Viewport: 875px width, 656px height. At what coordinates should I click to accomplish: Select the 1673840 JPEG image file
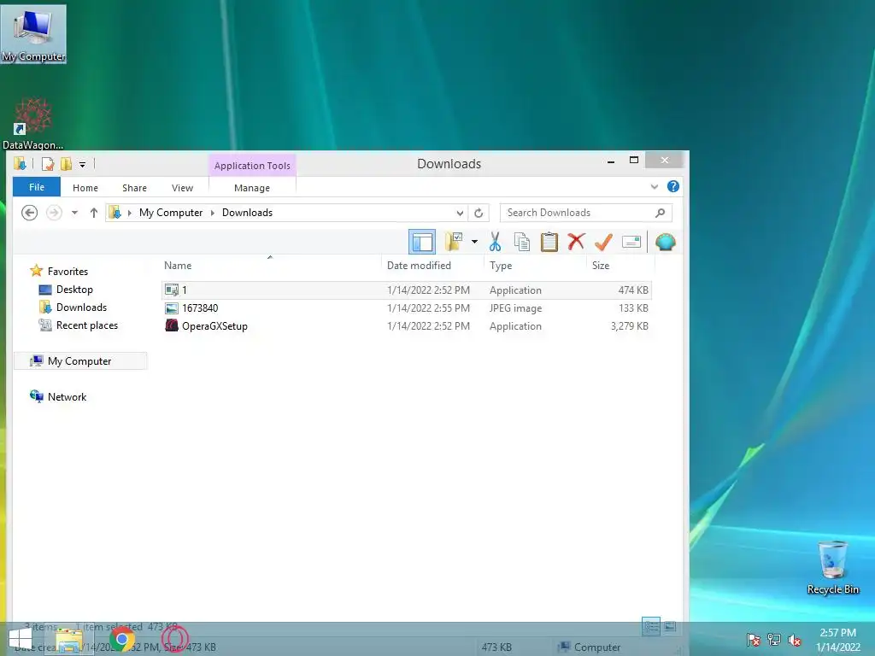[x=407, y=307]
